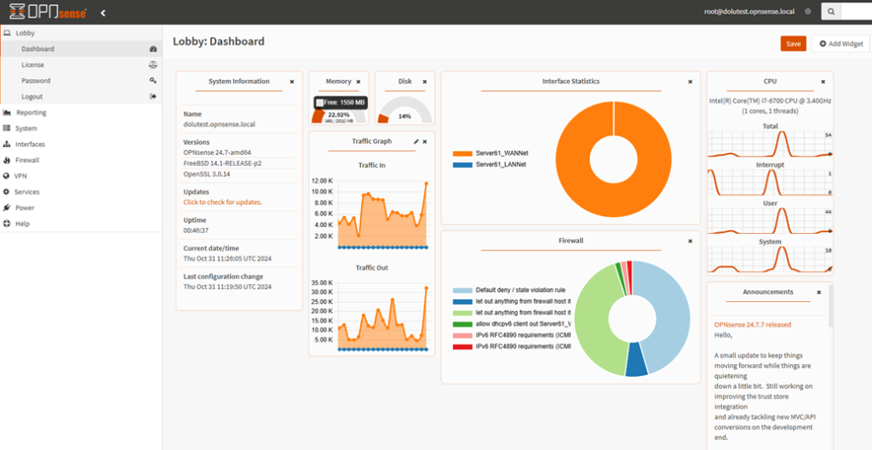Close the Announcements widget
The width and height of the screenshot is (872, 450).
click(818, 293)
